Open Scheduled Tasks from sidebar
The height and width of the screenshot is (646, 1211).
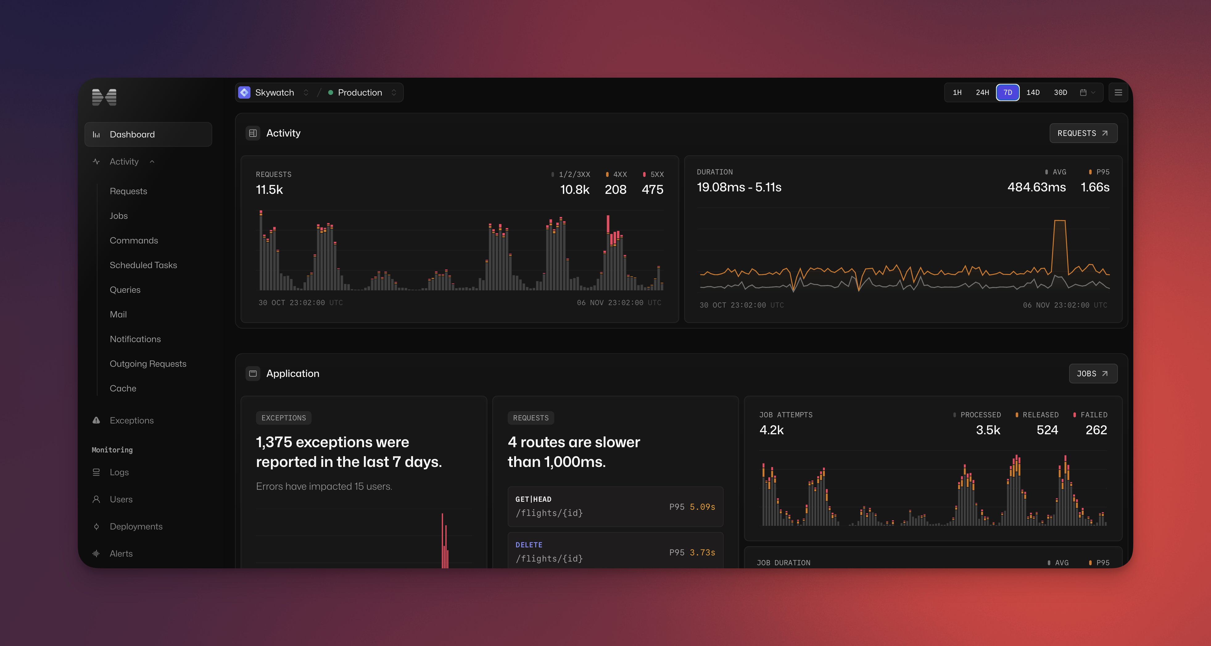(143, 265)
